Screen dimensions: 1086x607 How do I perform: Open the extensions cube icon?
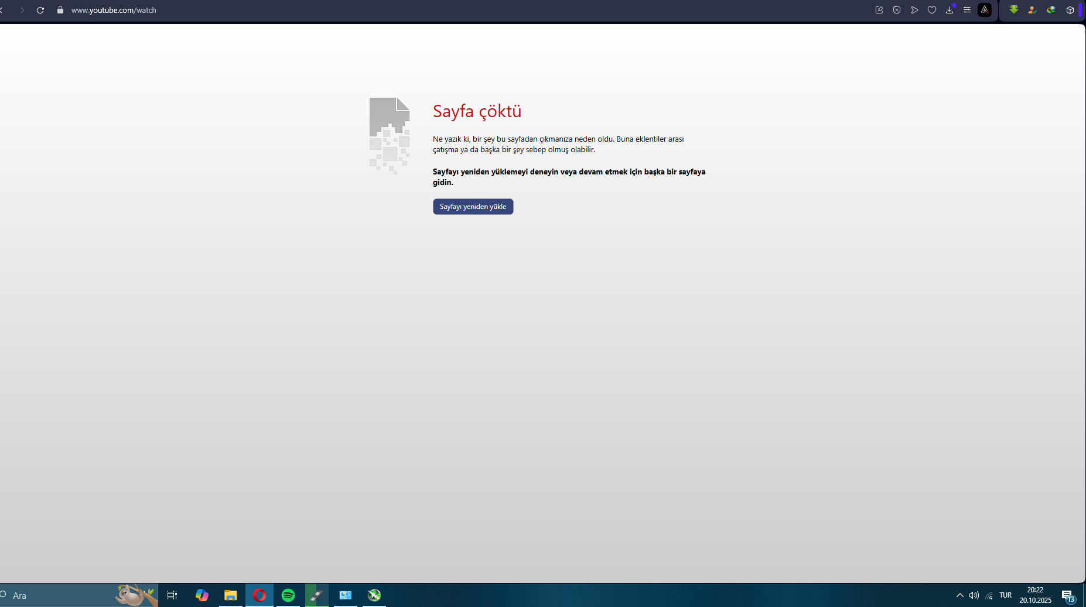[1070, 10]
